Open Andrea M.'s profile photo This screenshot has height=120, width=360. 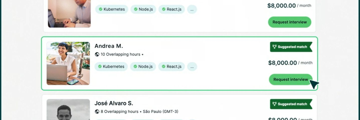[68, 63]
